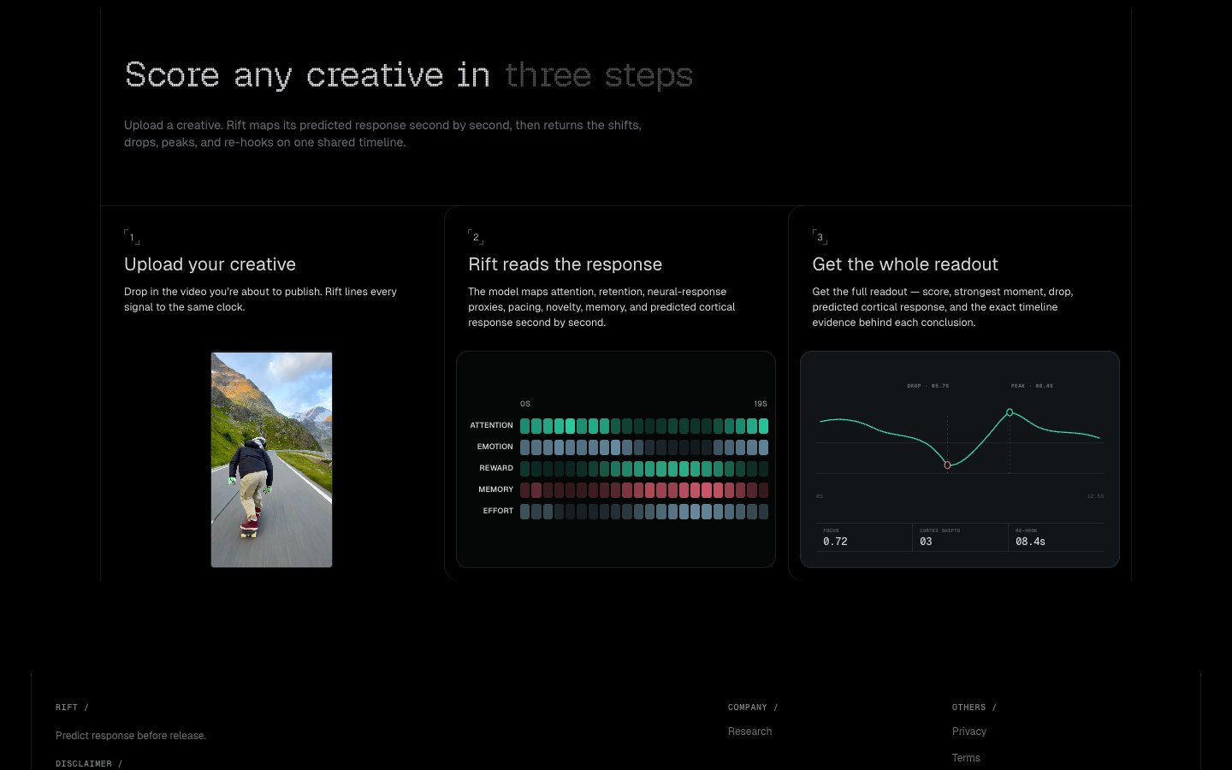
Task: Open the Terms footer link
Action: coord(966,758)
